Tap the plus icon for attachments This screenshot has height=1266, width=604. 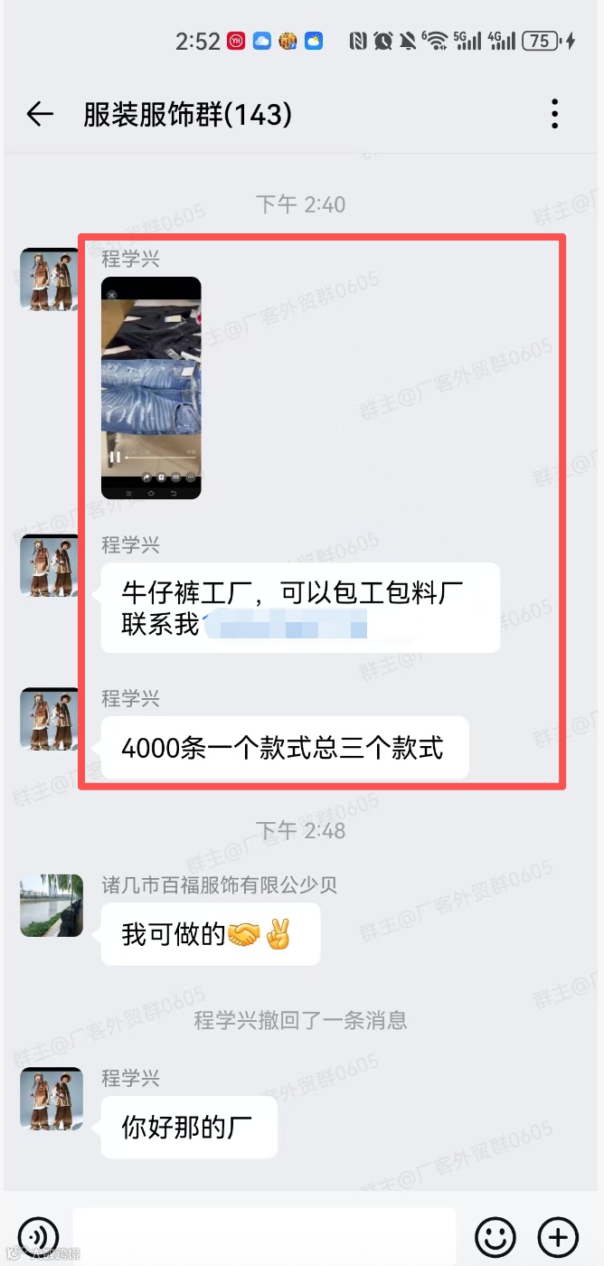[x=558, y=1236]
